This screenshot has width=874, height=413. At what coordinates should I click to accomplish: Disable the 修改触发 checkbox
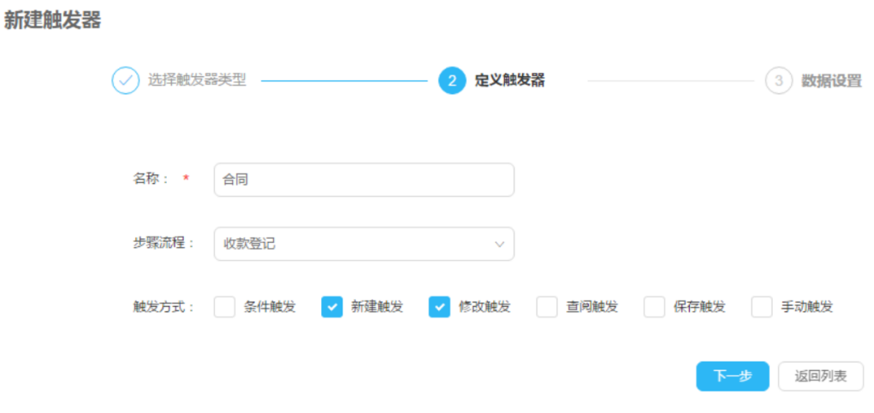point(439,307)
